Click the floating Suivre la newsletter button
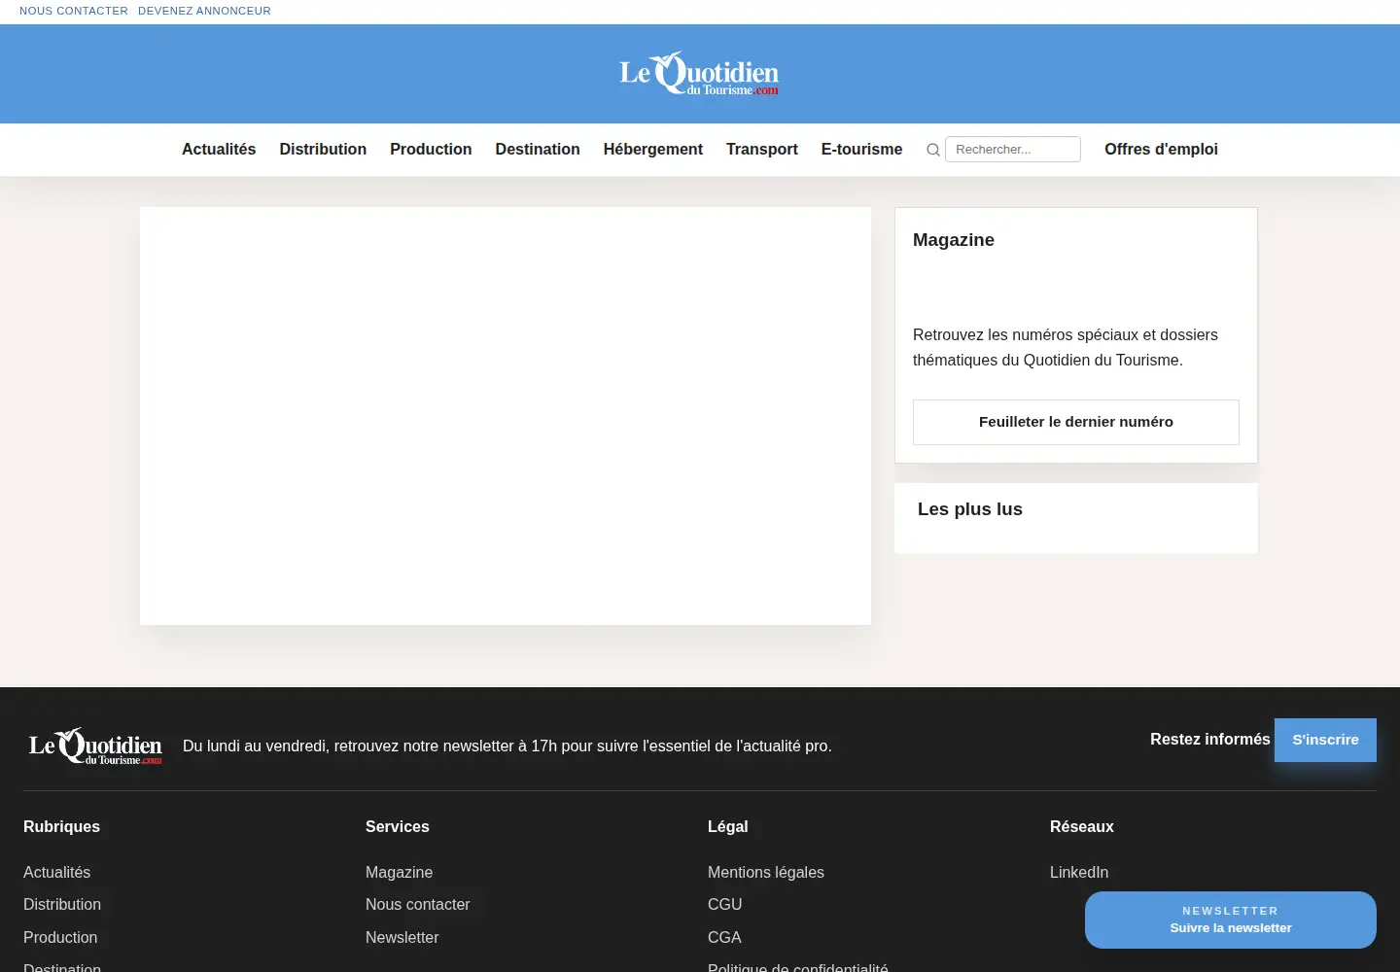The width and height of the screenshot is (1400, 972). pyautogui.click(x=1231, y=920)
